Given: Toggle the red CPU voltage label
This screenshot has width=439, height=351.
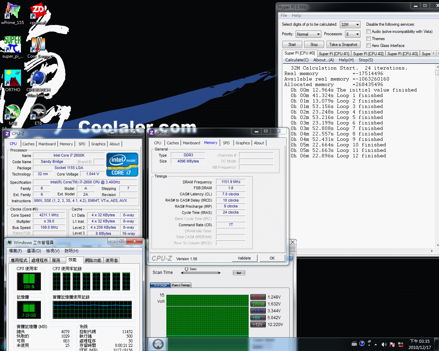Looking at the screenshot, I should (x=258, y=297).
